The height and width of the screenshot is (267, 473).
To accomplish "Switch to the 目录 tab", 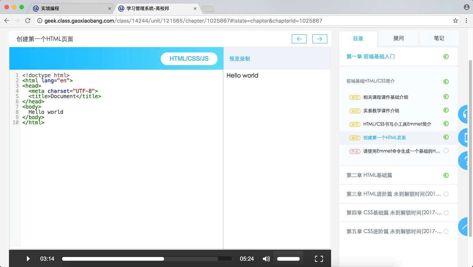I will pyautogui.click(x=358, y=39).
